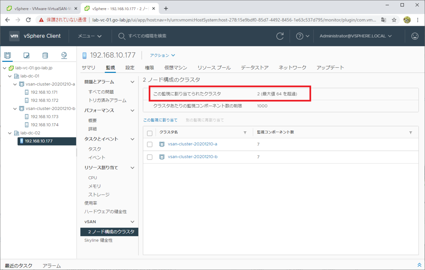Click the browser address bar URL
Image resolution: width=425 pixels, height=270 pixels.
pos(234,20)
